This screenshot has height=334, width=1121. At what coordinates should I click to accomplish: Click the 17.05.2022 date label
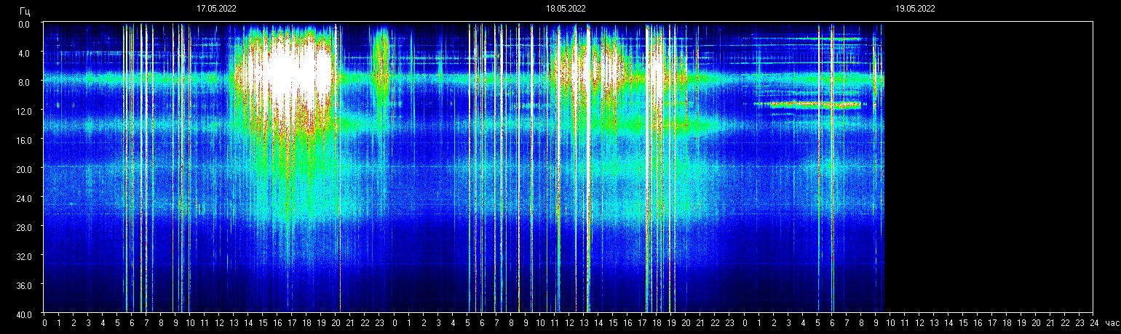click(216, 9)
